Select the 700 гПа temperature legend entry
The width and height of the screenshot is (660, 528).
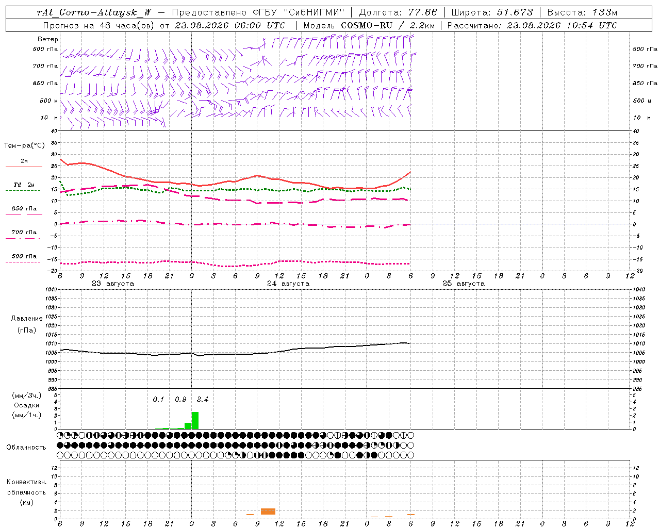[24, 233]
